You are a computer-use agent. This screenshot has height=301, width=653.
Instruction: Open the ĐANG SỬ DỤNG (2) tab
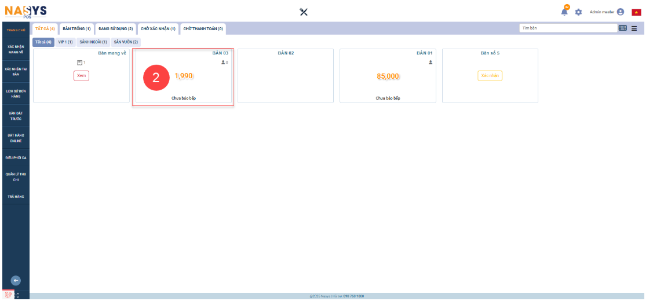(x=115, y=28)
